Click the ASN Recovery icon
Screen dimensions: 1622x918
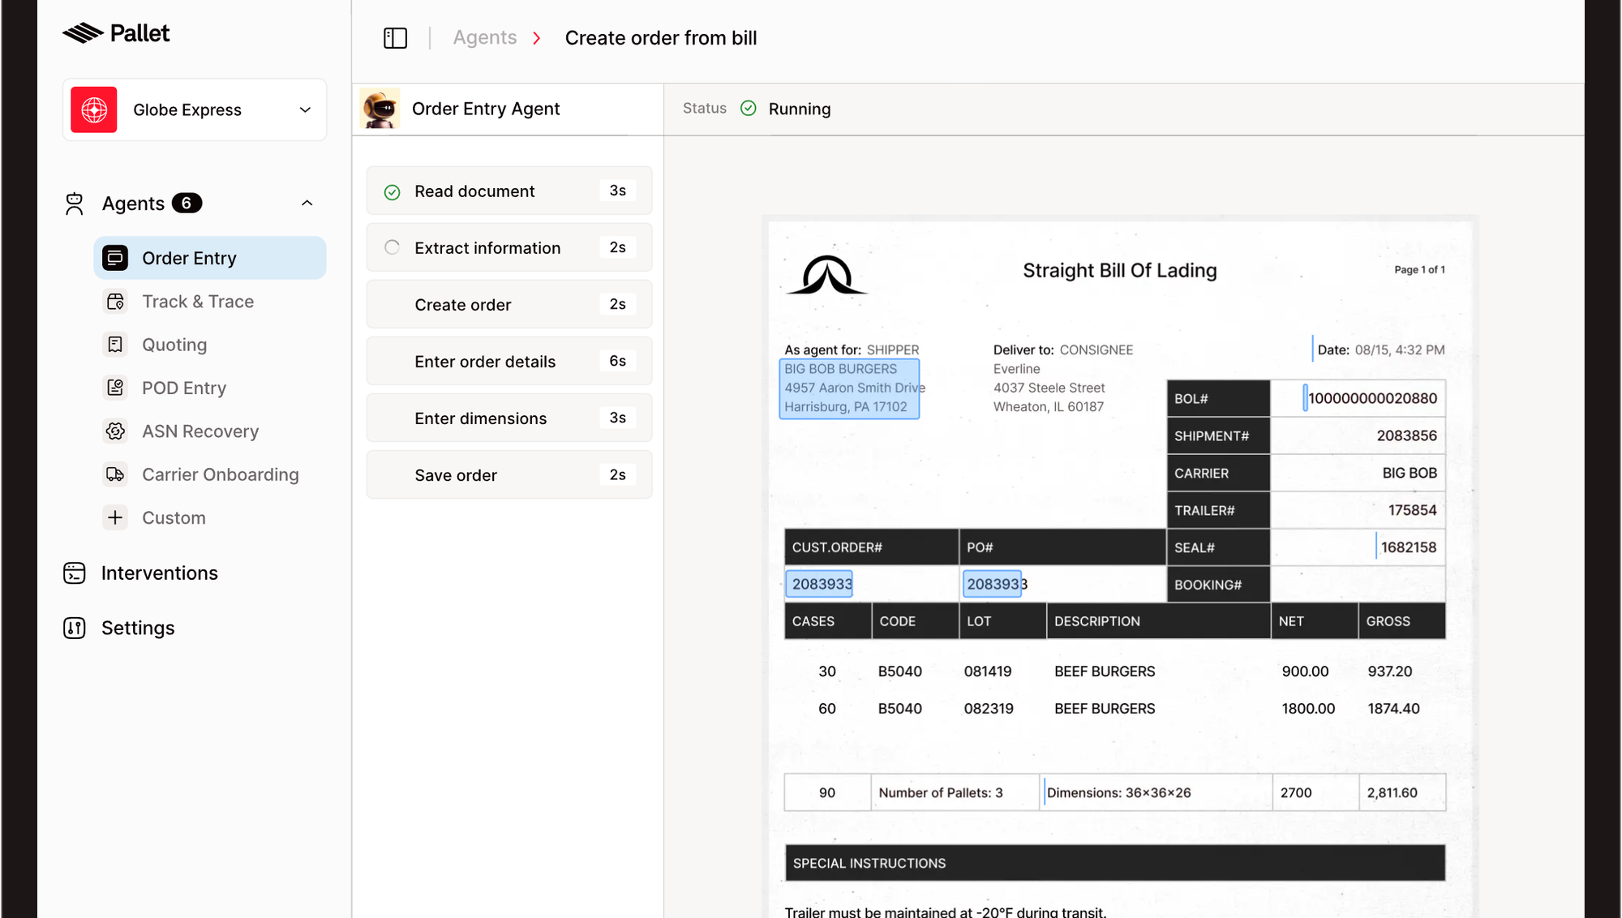(x=115, y=431)
